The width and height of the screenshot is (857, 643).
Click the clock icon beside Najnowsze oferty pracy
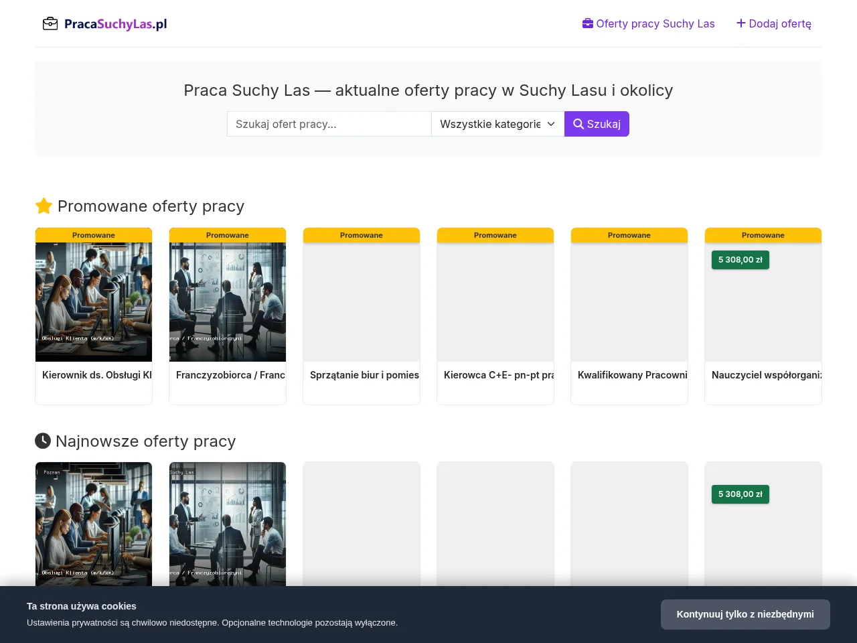click(x=43, y=441)
